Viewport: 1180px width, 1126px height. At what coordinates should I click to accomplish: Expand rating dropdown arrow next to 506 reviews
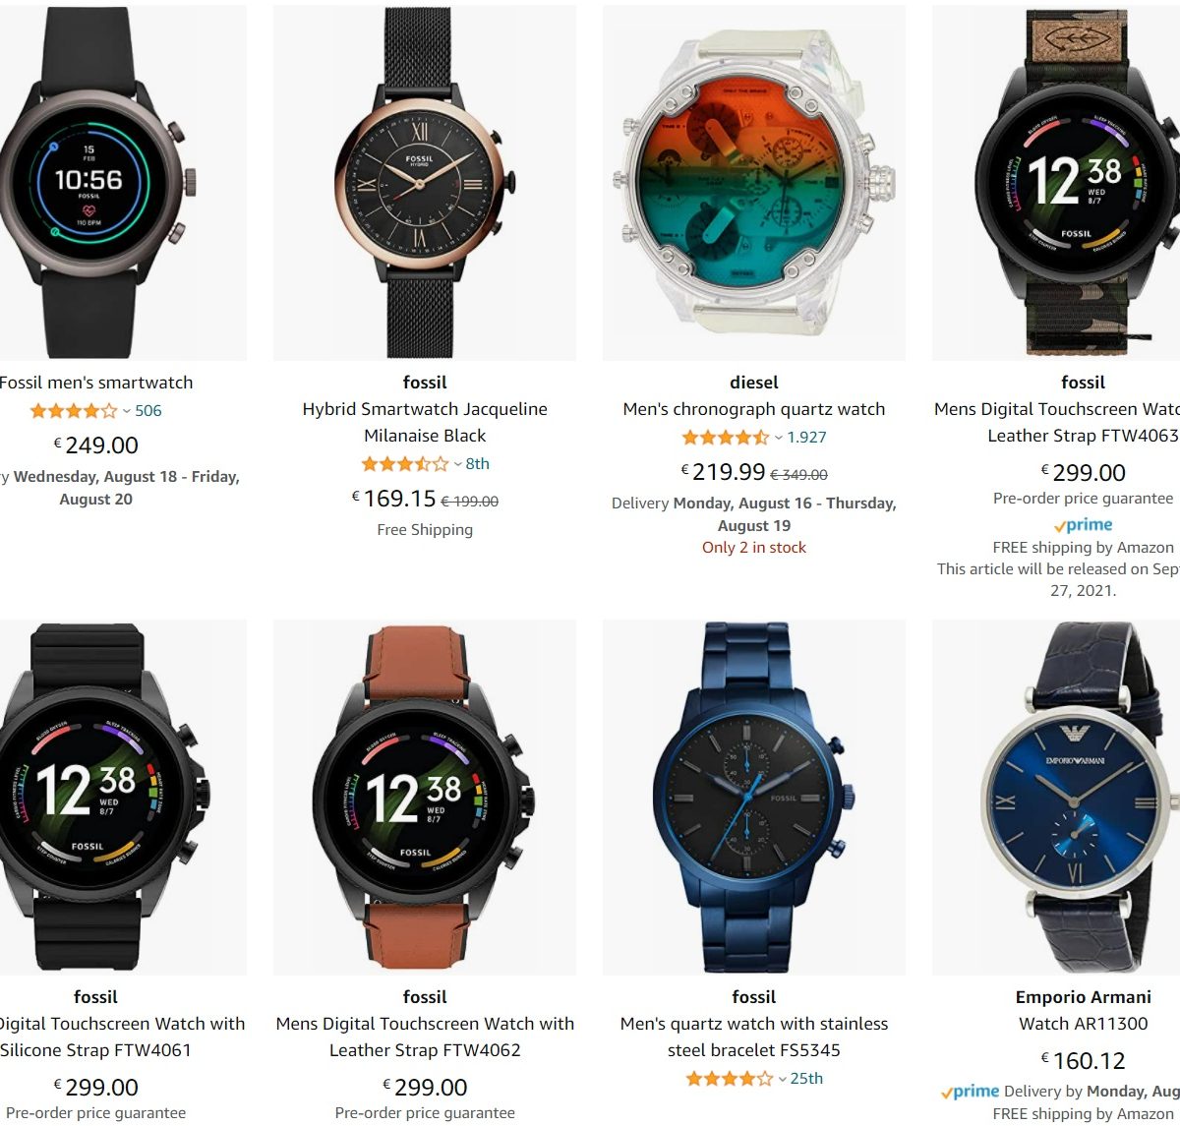point(126,412)
